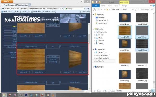Refresh the maps folder in Explorer
The width and height of the screenshot is (156, 97).
(x=136, y=10)
